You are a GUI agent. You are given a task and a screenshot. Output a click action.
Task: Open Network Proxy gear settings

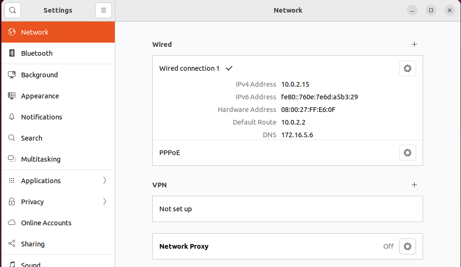(x=407, y=246)
